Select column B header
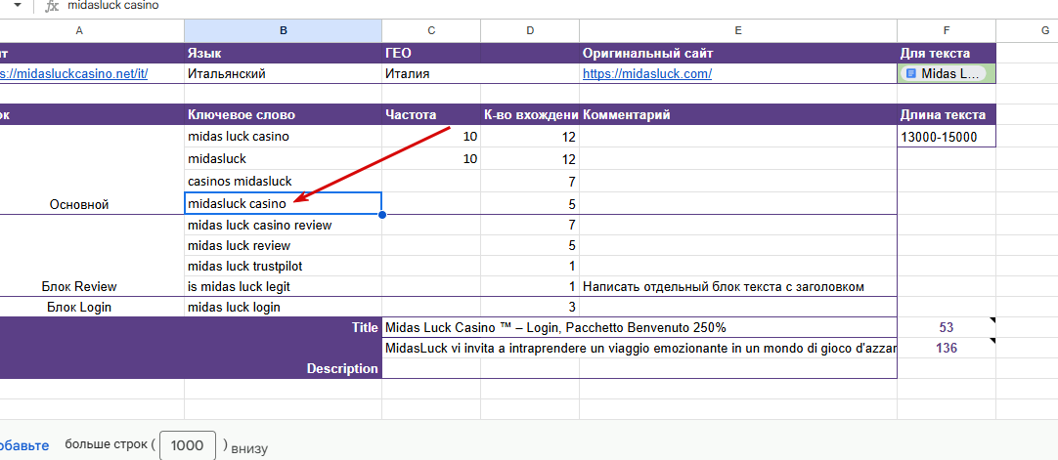The width and height of the screenshot is (1058, 460). pyautogui.click(x=283, y=30)
